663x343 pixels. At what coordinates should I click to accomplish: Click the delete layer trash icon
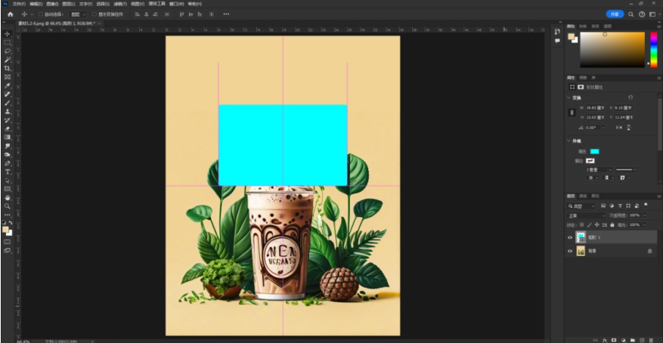pyautogui.click(x=649, y=340)
